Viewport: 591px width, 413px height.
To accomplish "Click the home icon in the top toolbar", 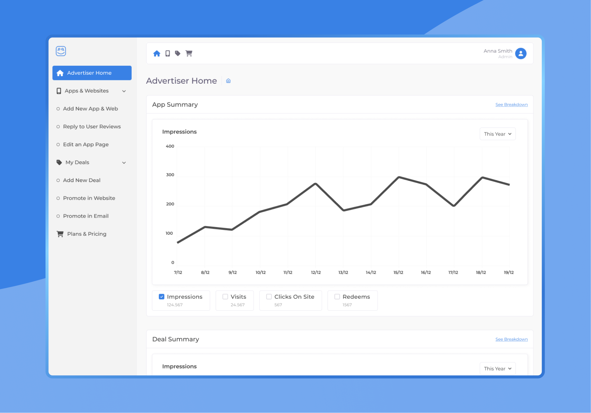I will click(x=157, y=53).
